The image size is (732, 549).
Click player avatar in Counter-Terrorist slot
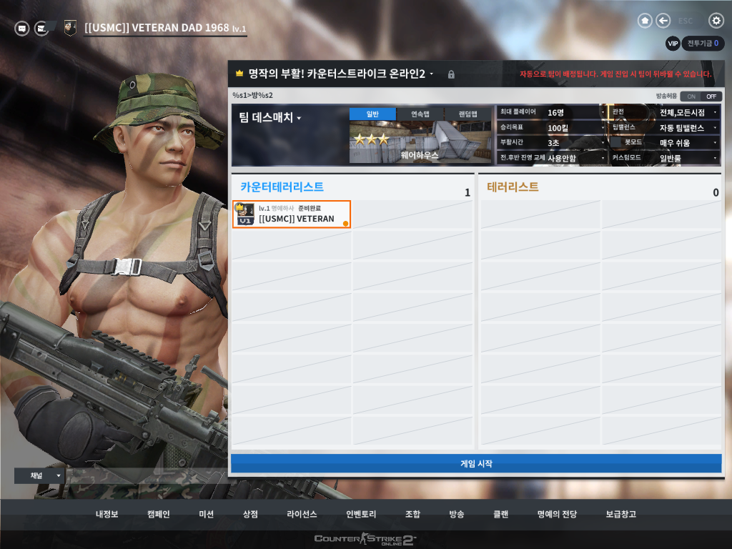[x=244, y=214]
